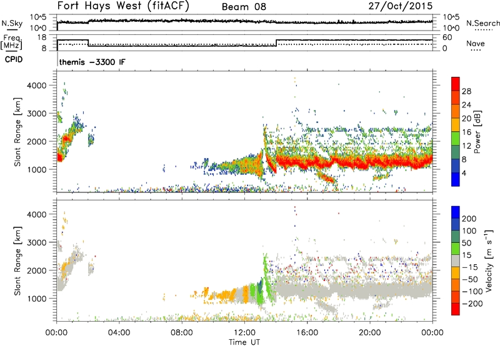500x346 pixels.
Task: Click the orange velocity patch near 12:00
Action: (246, 294)
